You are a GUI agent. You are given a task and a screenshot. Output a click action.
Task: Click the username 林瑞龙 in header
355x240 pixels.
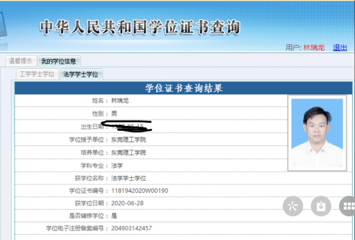pyautogui.click(x=313, y=48)
